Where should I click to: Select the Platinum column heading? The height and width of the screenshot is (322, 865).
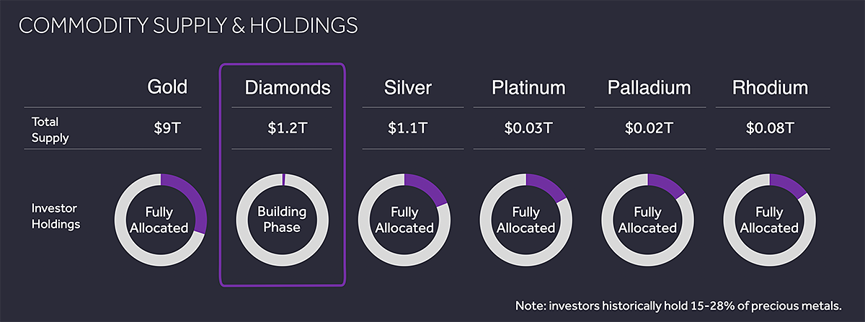(x=528, y=88)
